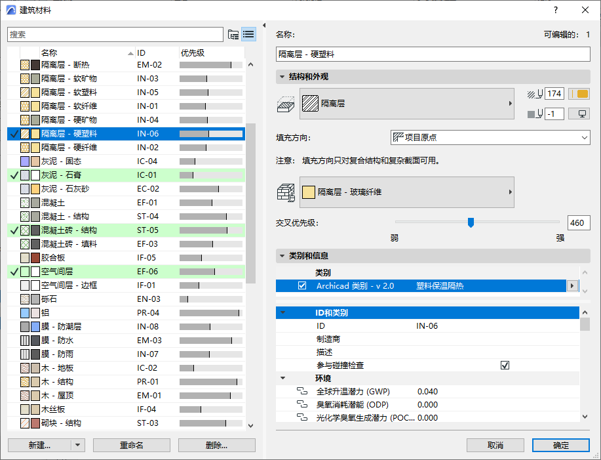The width and height of the screenshot is (601, 460).
Task: Collapse the 结构和外观 section
Action: click(282, 77)
